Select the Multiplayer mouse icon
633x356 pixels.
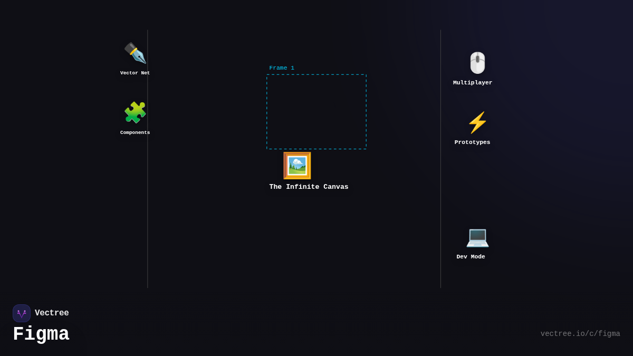[477, 63]
